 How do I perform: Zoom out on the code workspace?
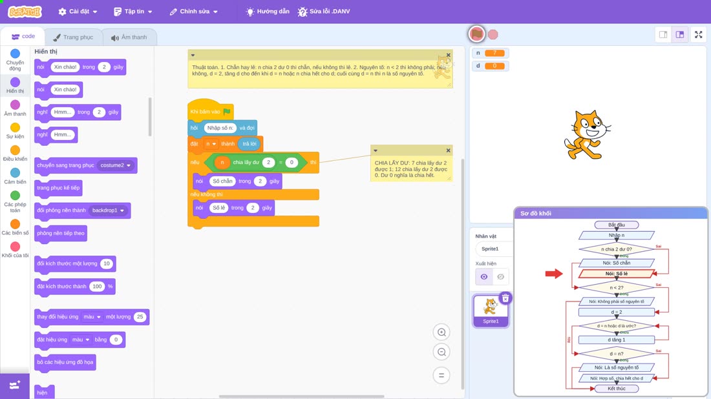pyautogui.click(x=441, y=352)
